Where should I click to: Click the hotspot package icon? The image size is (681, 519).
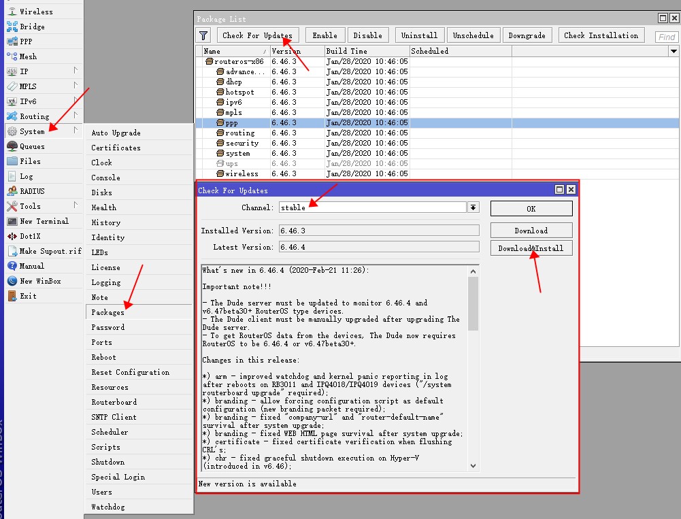pos(220,92)
